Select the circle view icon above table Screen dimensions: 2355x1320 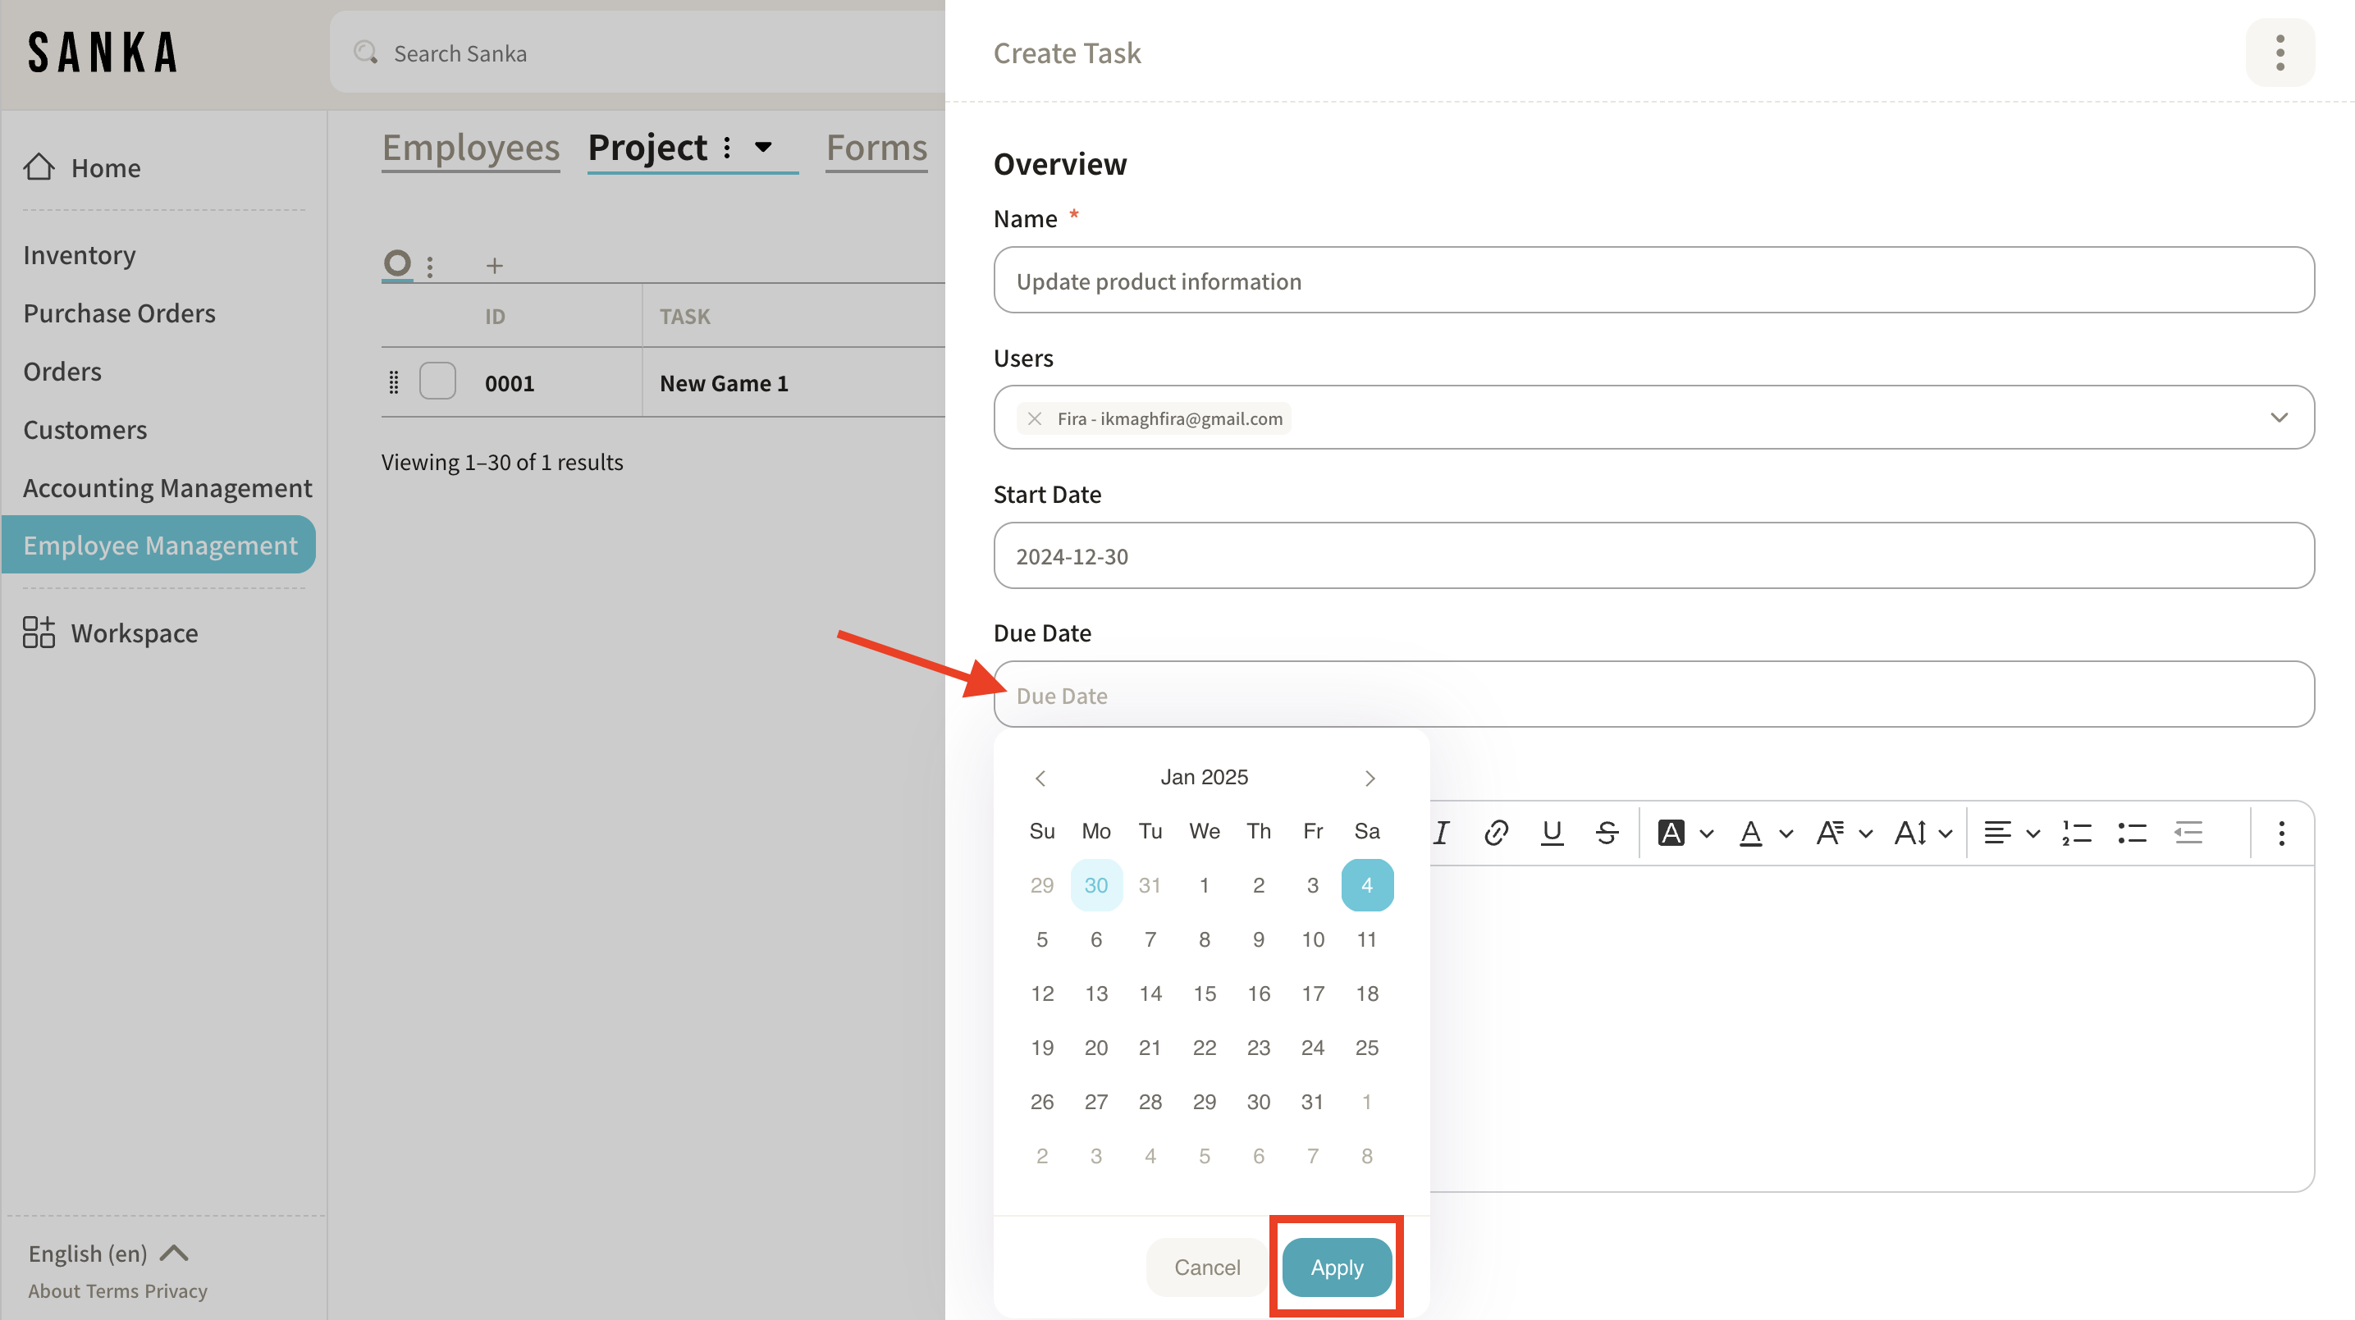pyautogui.click(x=397, y=264)
